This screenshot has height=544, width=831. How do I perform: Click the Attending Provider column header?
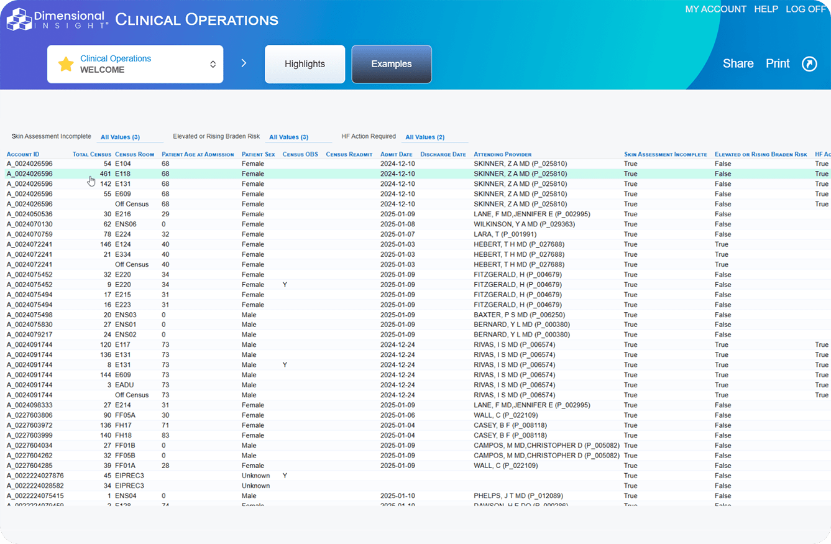(x=502, y=154)
